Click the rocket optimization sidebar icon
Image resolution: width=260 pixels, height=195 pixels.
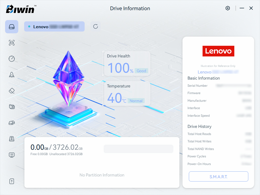(x=12, y=75)
